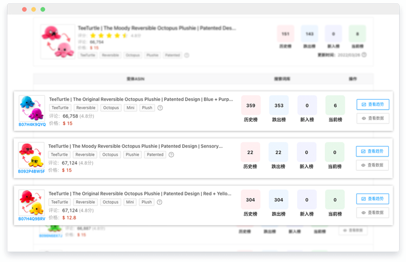Click title 'The Original Reversible Octopus Plushie | Red + Yello...'
Screen dimensions: 406x262
140,193
